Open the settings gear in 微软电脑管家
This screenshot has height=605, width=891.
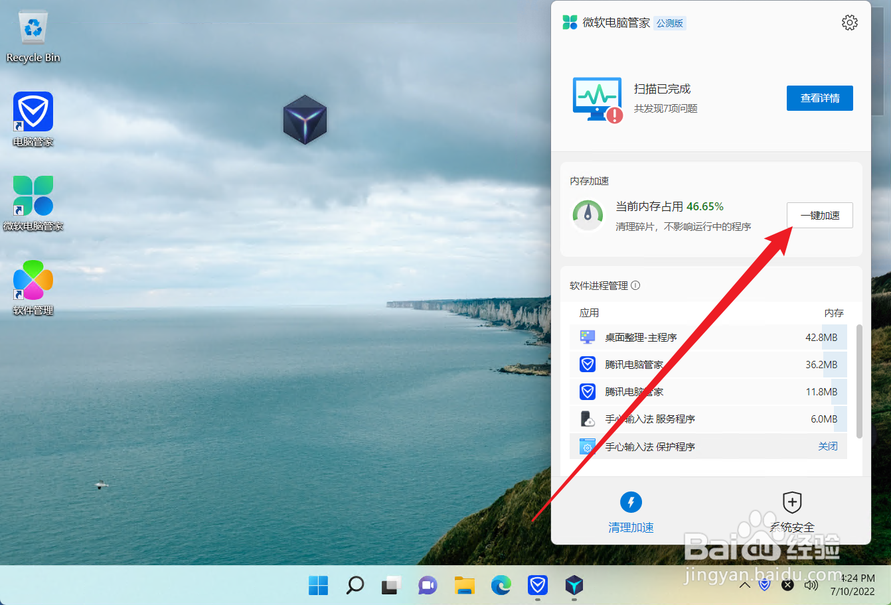point(849,23)
